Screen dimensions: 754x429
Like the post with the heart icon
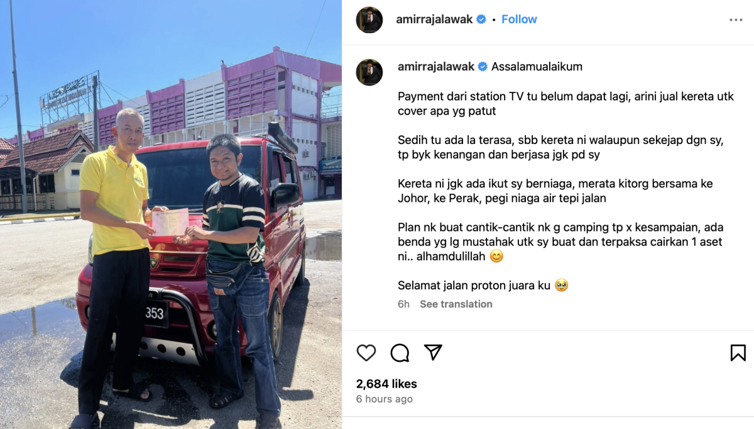366,353
